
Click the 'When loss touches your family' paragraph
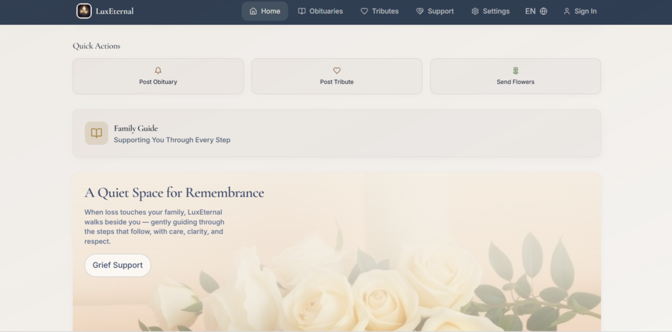[154, 227]
